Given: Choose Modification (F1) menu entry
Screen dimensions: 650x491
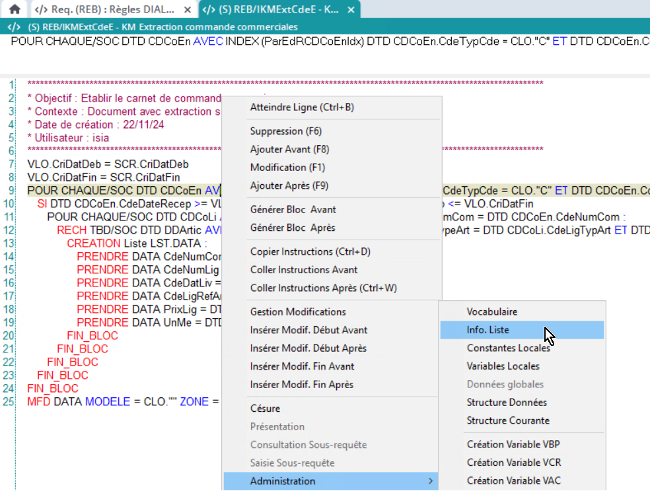Looking at the screenshot, I should [x=287, y=168].
